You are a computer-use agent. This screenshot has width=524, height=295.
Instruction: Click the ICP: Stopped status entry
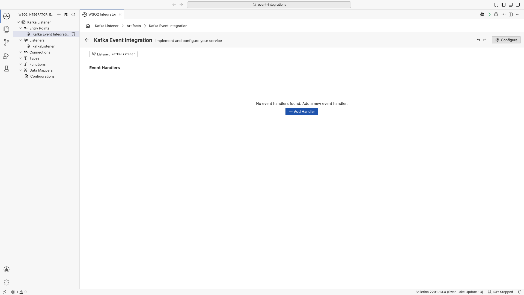point(501,292)
